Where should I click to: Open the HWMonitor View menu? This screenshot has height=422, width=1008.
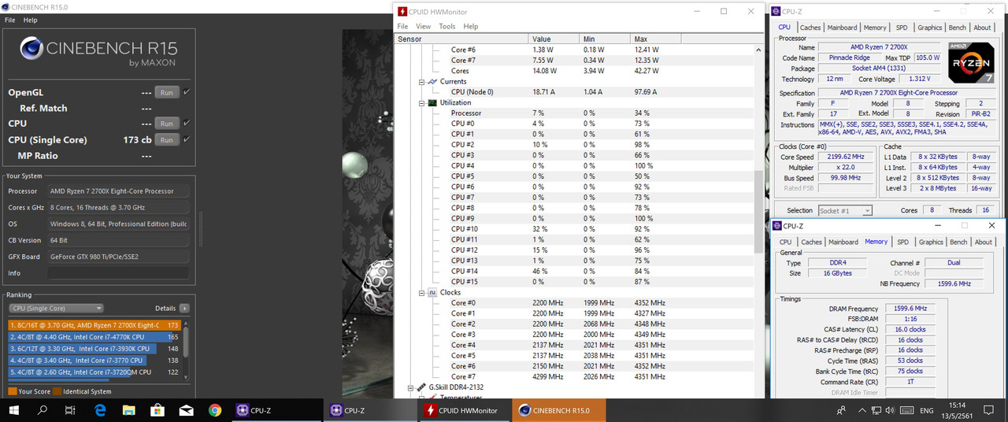coord(423,26)
